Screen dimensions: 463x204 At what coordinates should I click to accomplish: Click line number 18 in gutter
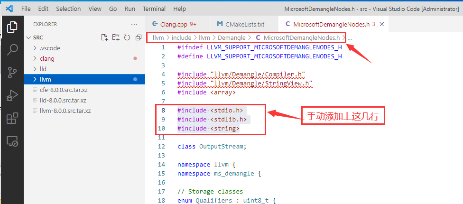click(161, 201)
